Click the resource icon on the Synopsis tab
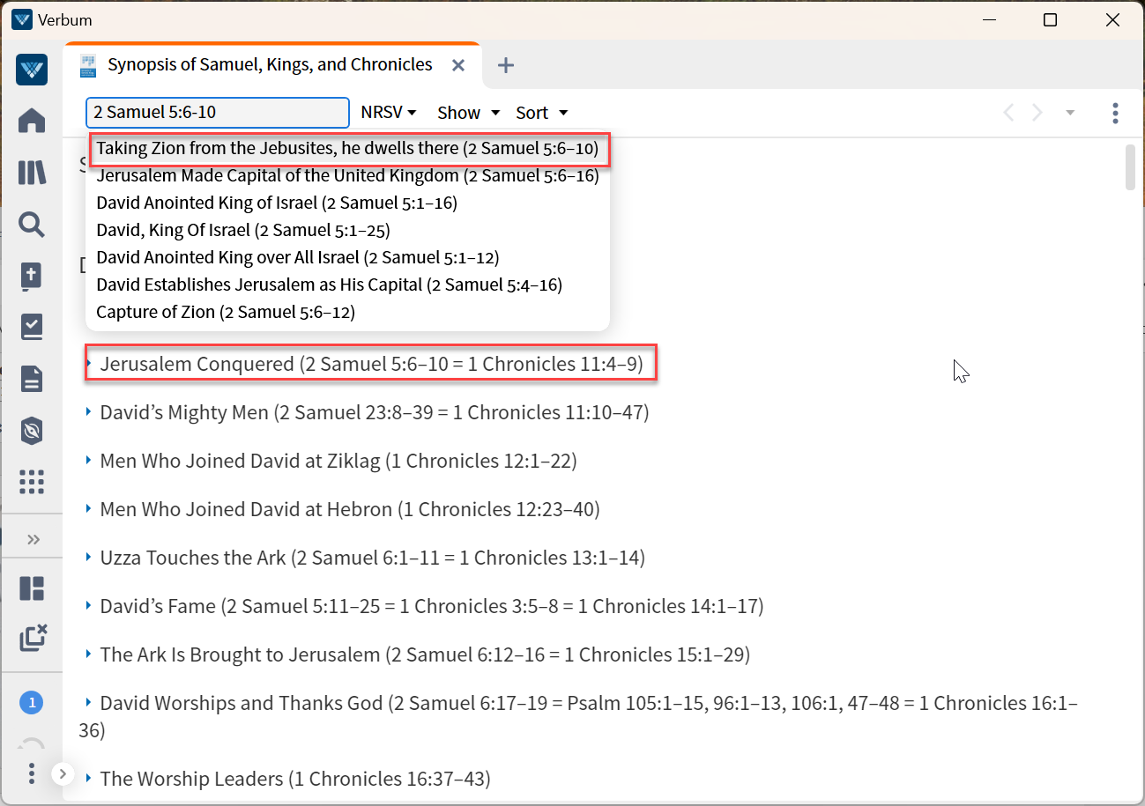Screen dimensions: 1145x806 [88, 65]
